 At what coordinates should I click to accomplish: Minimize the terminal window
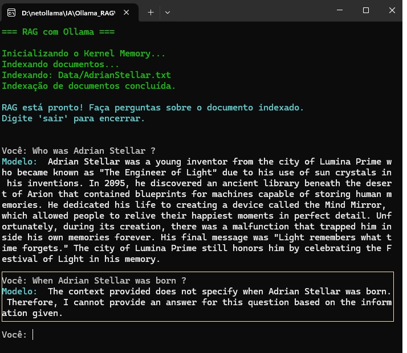(x=340, y=11)
